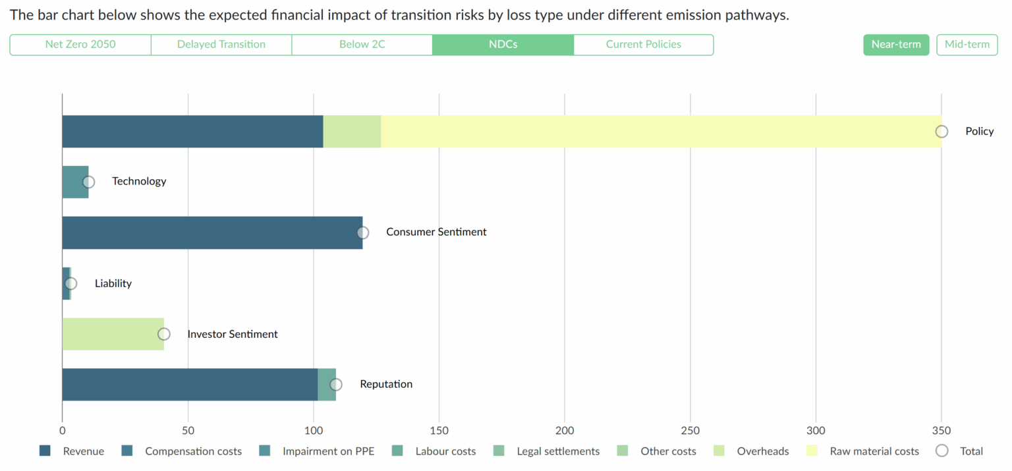Toggle the Total circle legend marker
The width and height of the screenshot is (1012, 471).
(x=942, y=451)
